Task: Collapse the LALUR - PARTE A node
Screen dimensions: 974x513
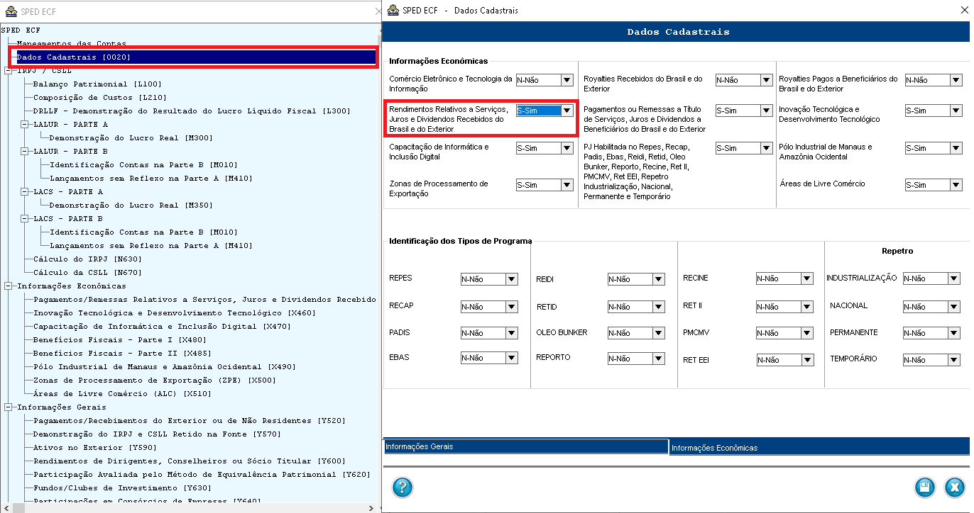Action: pos(24,125)
